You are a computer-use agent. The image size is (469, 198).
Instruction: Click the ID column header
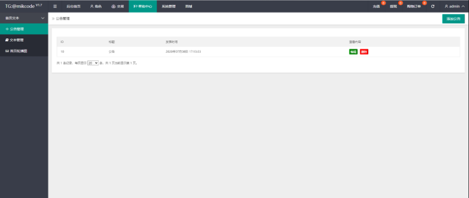click(62, 42)
